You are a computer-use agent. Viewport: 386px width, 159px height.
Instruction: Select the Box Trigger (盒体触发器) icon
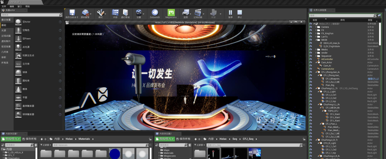(18, 106)
